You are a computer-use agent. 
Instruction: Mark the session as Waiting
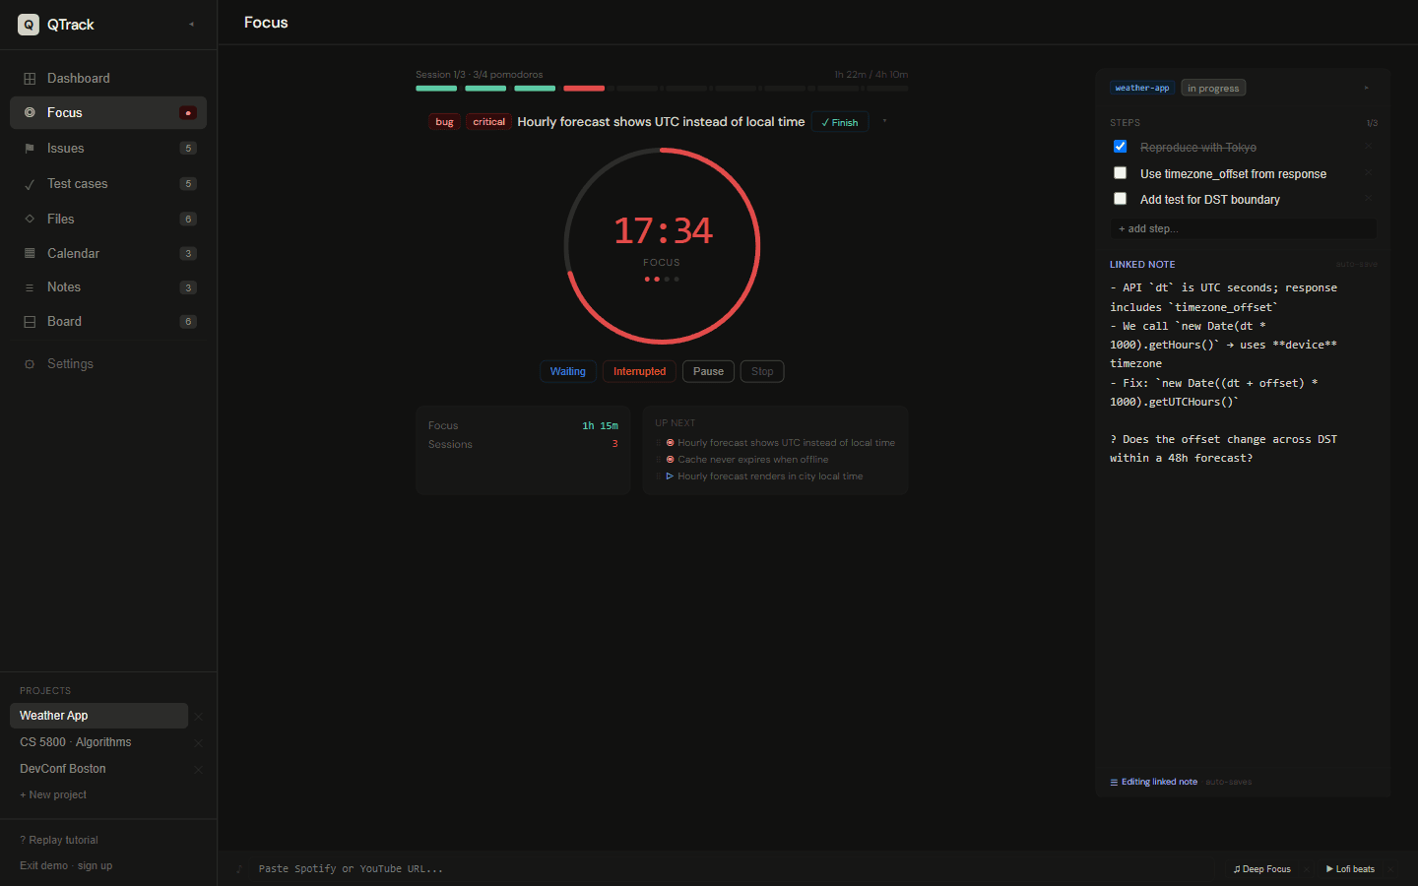coord(567,372)
